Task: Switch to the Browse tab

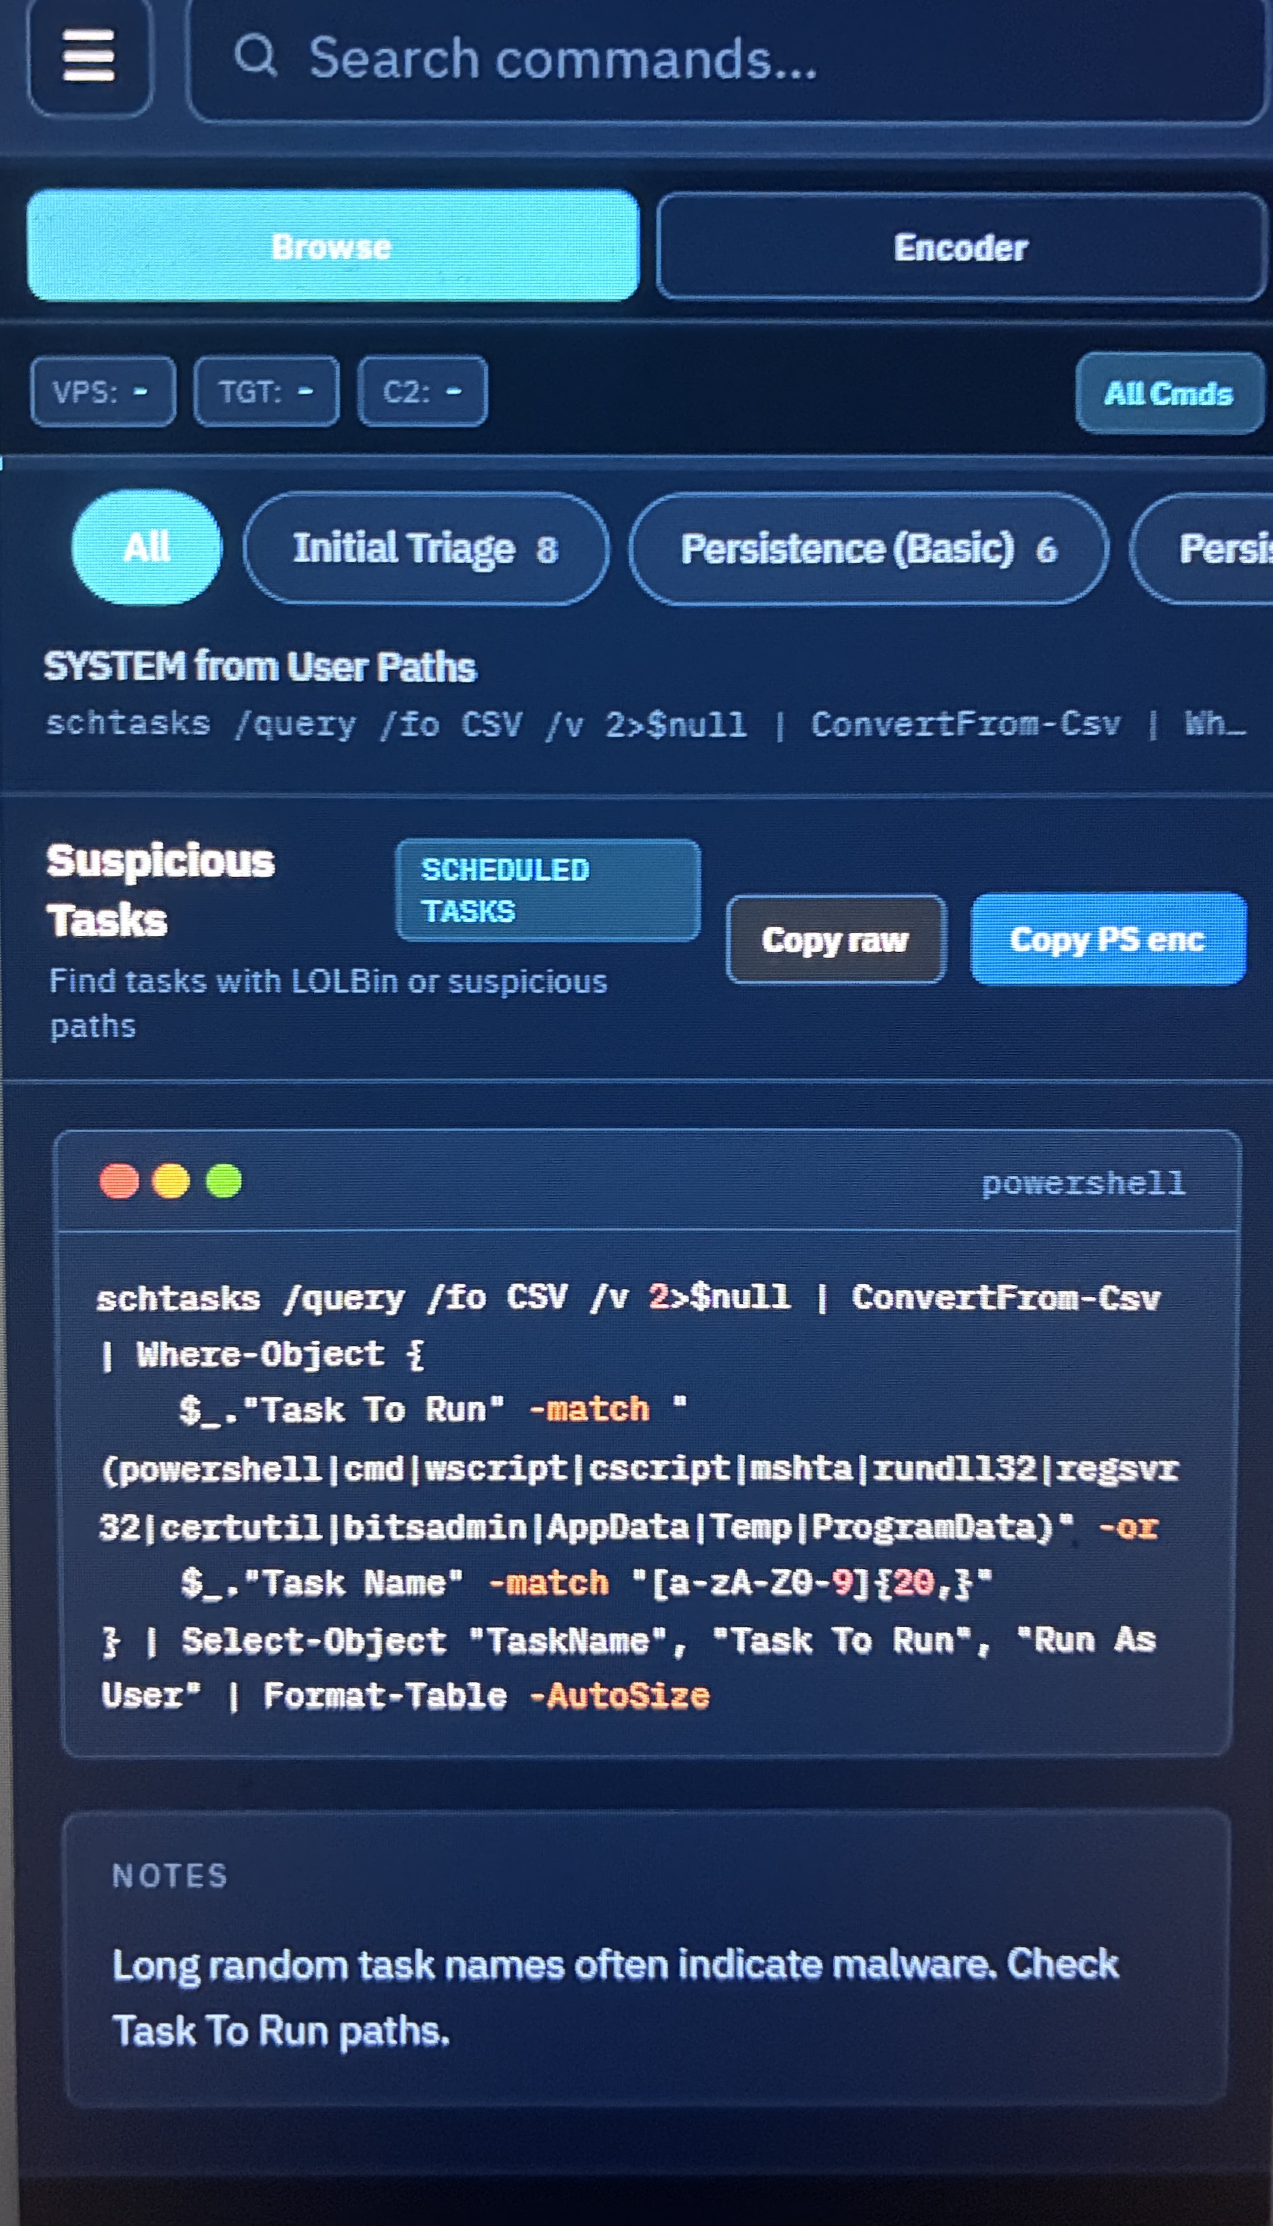Action: (x=332, y=247)
